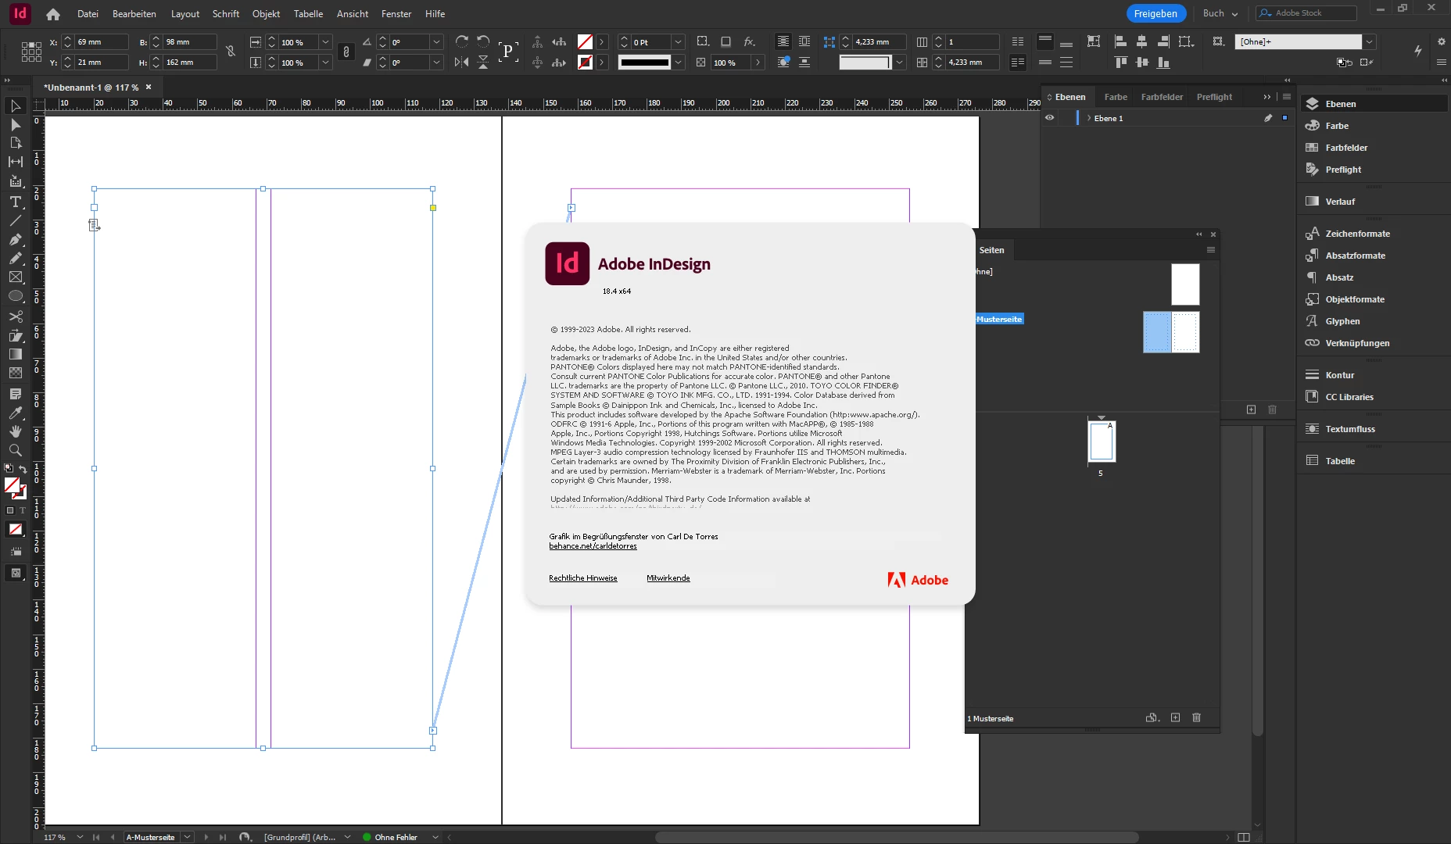The height and width of the screenshot is (844, 1451).
Task: Expand the Ebene 1 layer
Action: pyautogui.click(x=1089, y=118)
